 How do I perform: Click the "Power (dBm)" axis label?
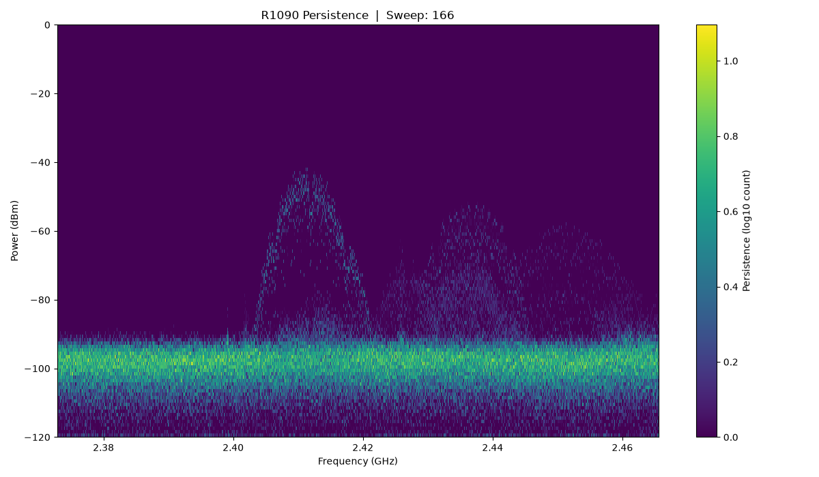tap(15, 230)
